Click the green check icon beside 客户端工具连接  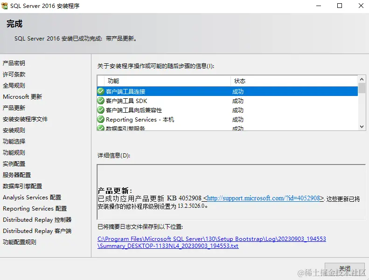tap(101, 91)
